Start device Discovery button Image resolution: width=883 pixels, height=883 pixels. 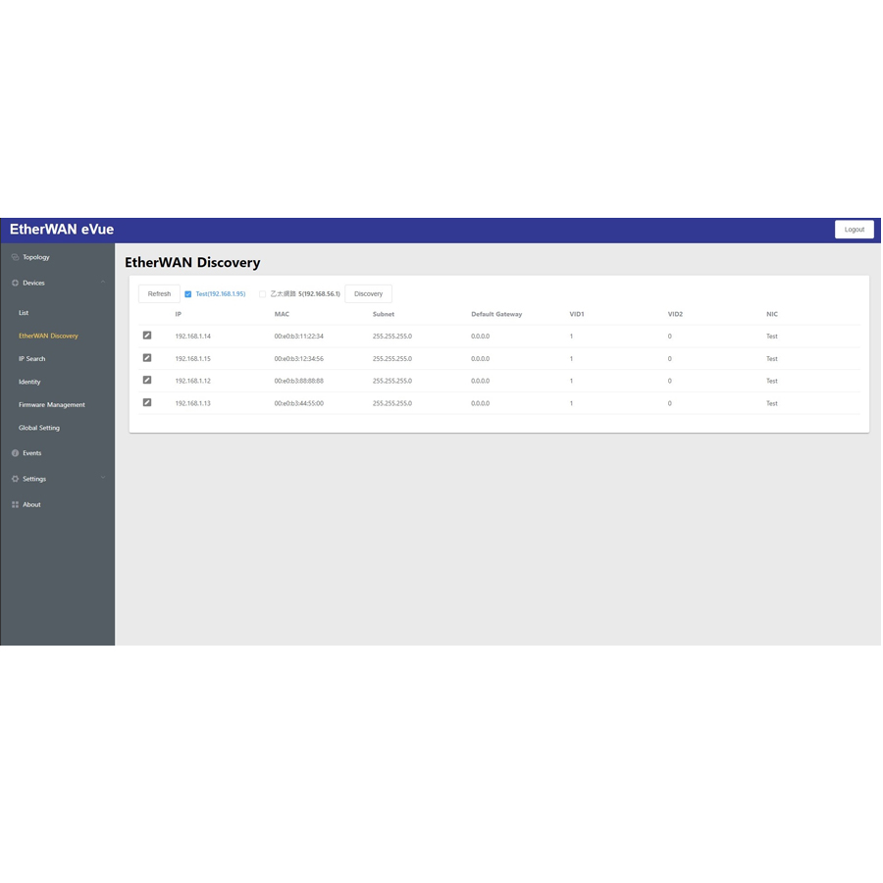point(368,294)
